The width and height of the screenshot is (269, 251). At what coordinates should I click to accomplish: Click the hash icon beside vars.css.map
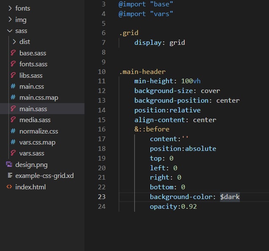(13, 142)
